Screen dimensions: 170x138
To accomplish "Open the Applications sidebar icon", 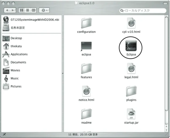I will pos(6,54).
